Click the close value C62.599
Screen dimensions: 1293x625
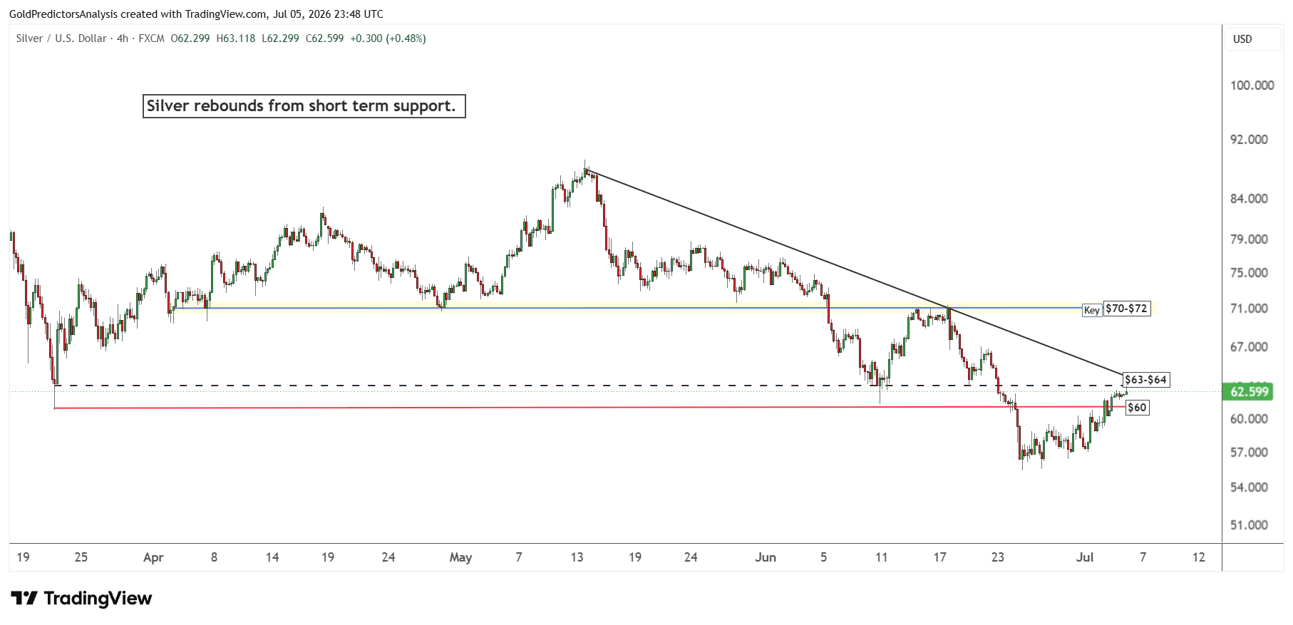(x=324, y=38)
